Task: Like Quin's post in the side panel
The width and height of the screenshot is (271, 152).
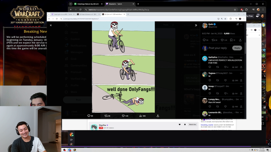Action: [222, 40]
